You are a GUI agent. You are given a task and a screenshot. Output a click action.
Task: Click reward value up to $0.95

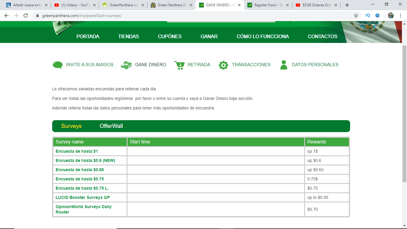pyautogui.click(x=318, y=197)
